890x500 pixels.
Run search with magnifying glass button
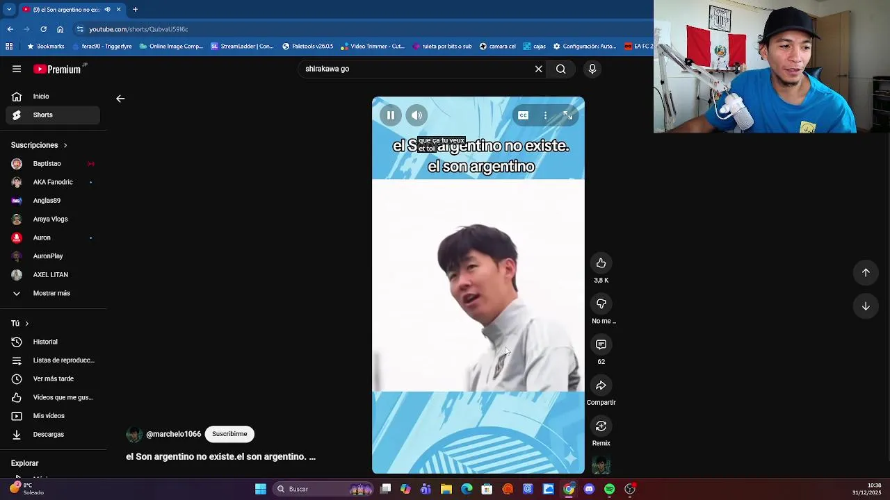coord(560,69)
